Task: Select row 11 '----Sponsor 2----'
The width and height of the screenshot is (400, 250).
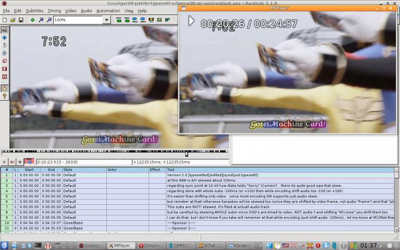Action: tap(197, 228)
